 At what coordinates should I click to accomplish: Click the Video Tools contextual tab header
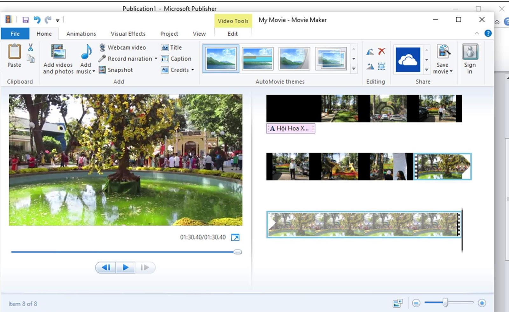tap(233, 21)
